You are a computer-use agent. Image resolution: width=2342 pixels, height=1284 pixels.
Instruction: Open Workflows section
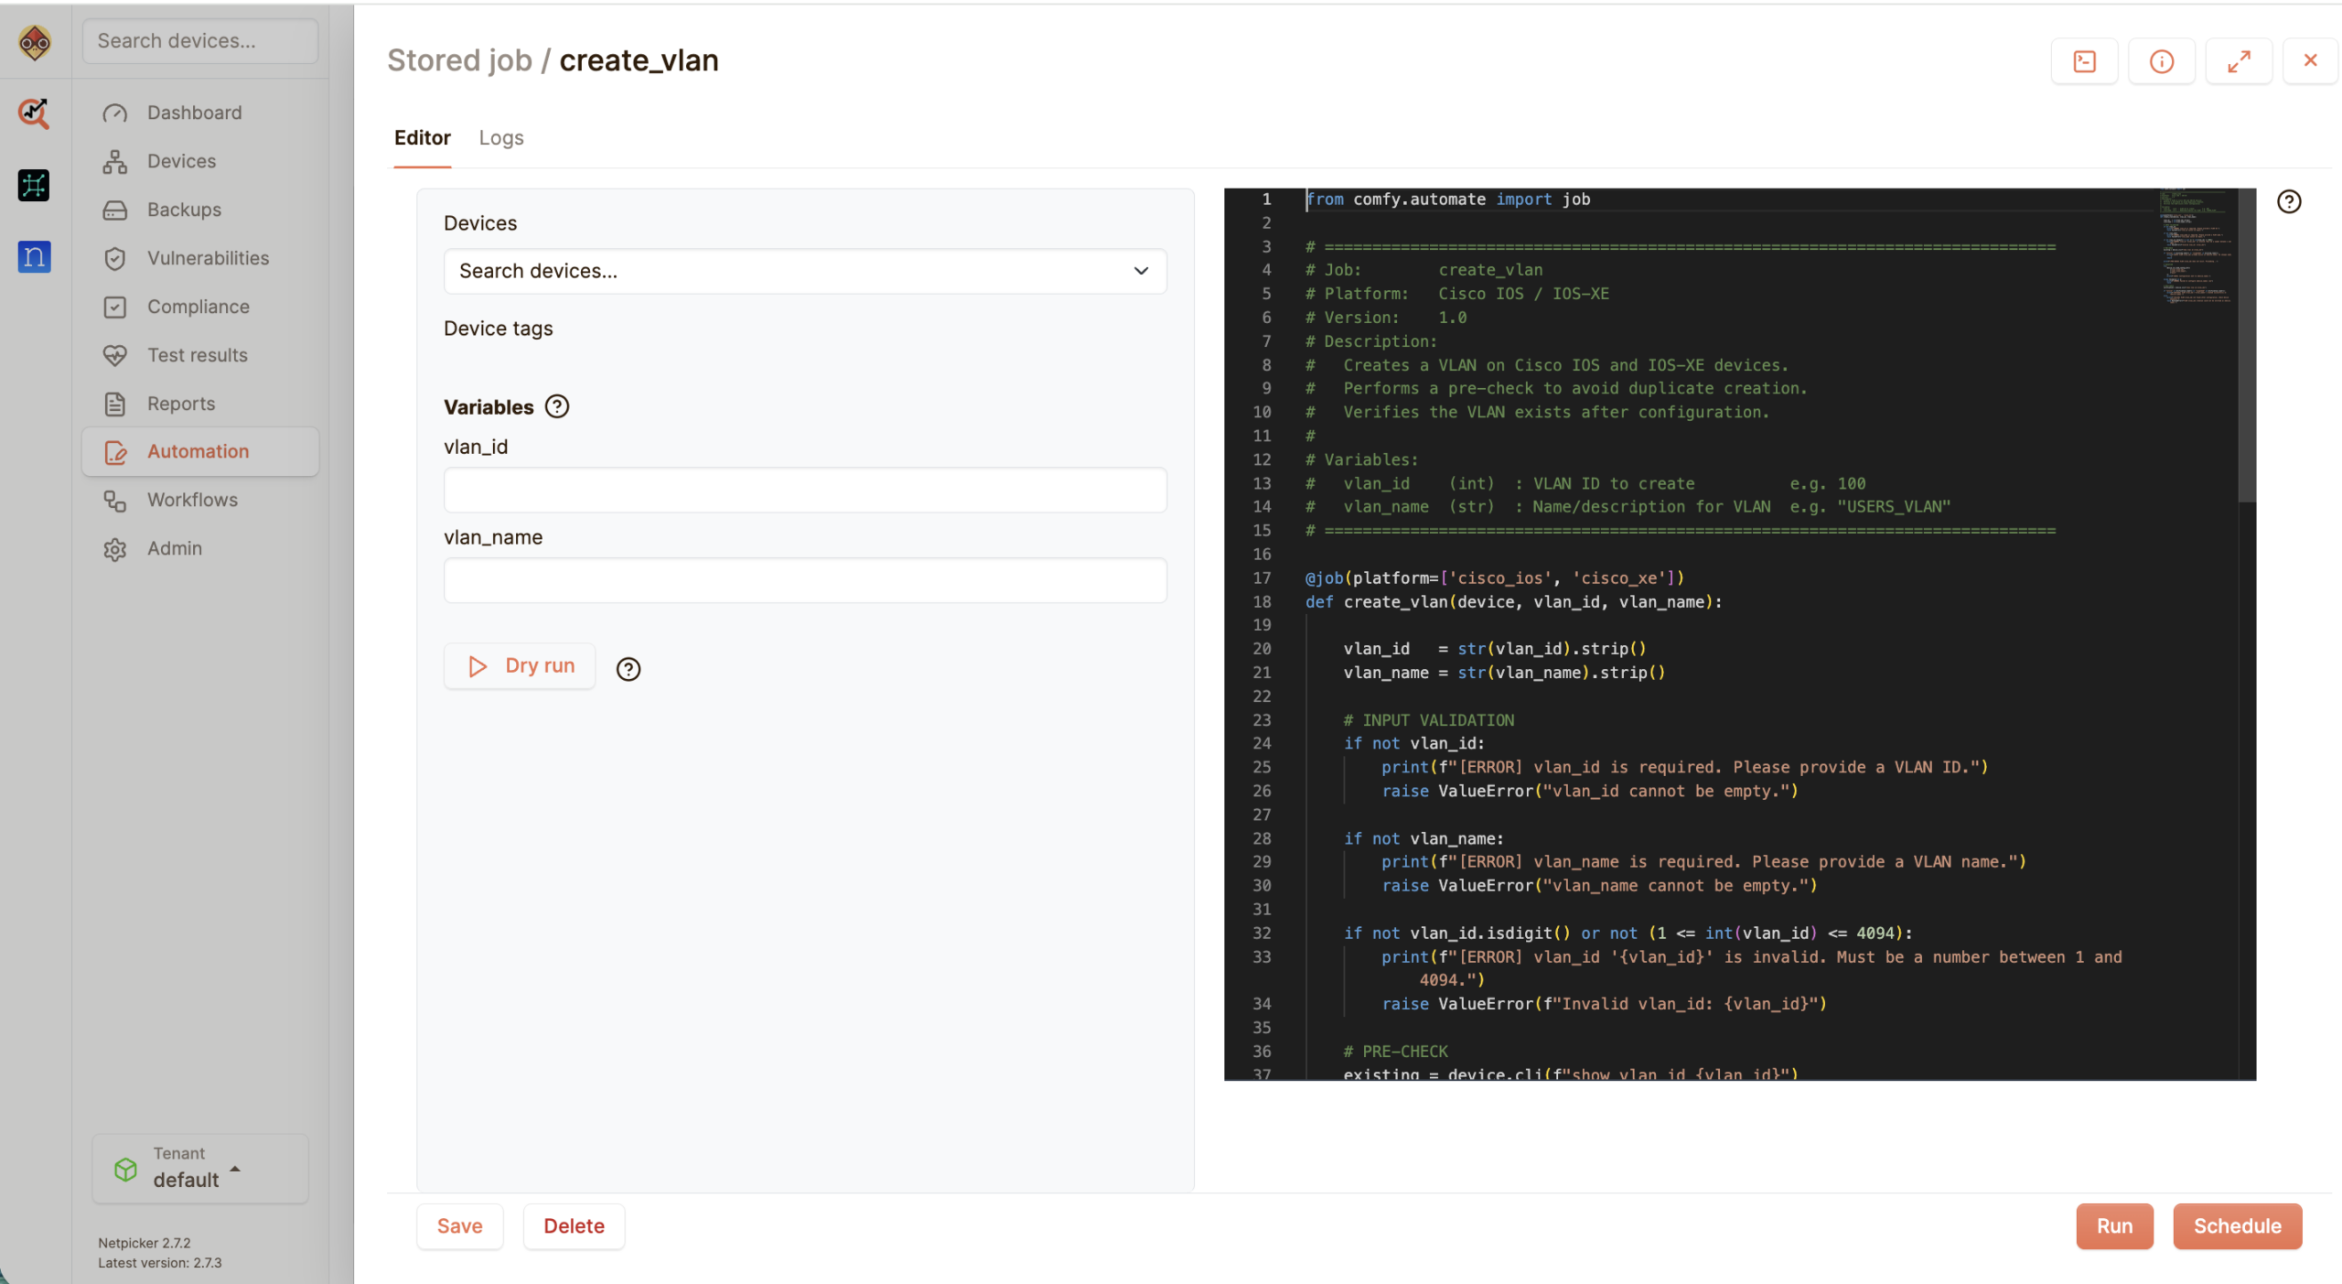pyautogui.click(x=200, y=501)
